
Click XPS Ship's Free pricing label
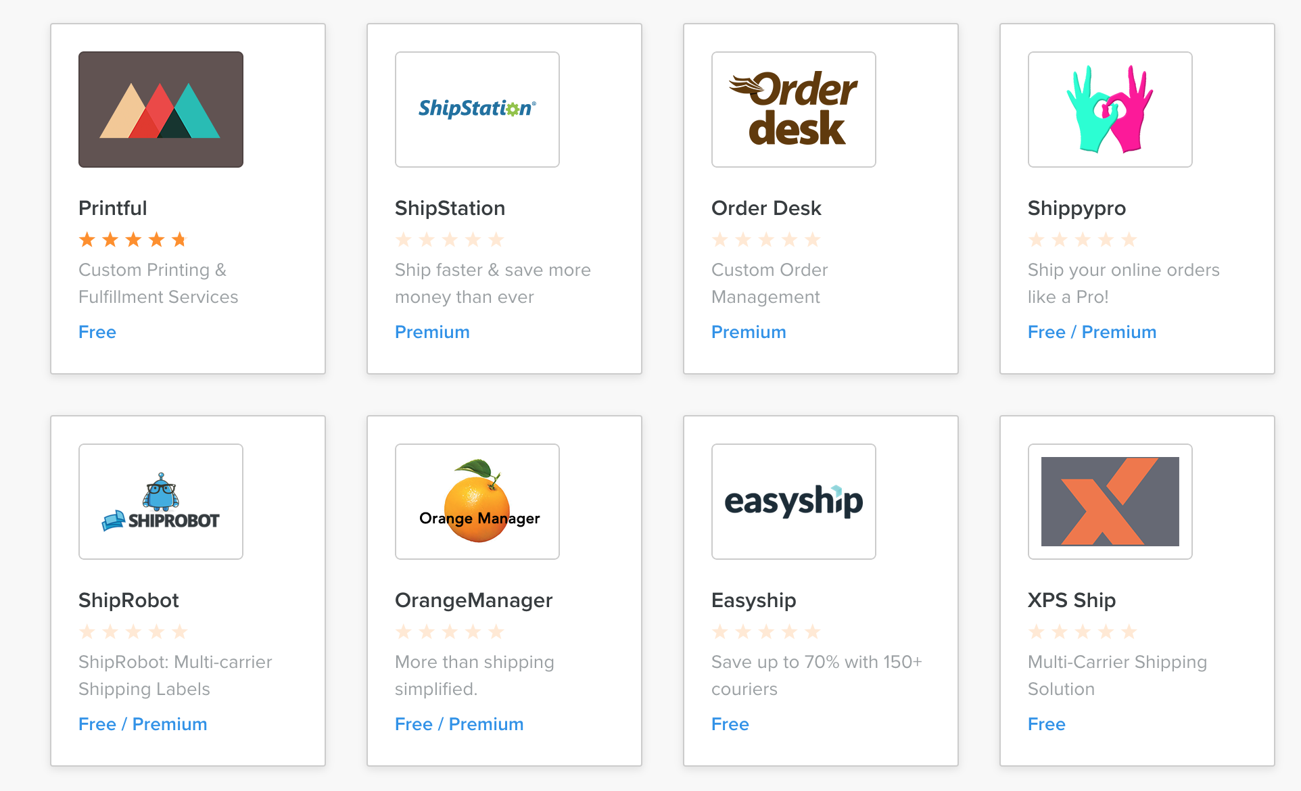pos(1047,724)
